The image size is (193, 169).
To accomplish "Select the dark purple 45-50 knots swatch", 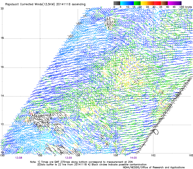I will pos(178,3).
